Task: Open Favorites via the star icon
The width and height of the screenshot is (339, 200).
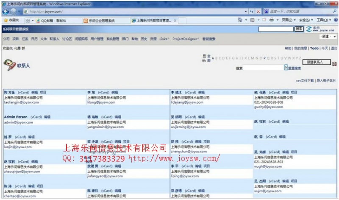Action: pyautogui.click(x=6, y=20)
